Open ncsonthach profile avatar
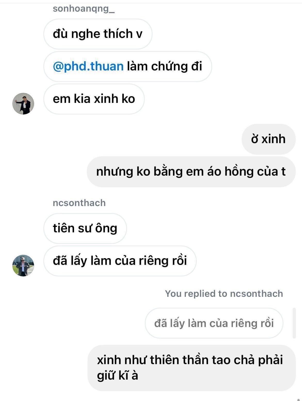The height and width of the screenshot is (401, 302). tap(23, 266)
